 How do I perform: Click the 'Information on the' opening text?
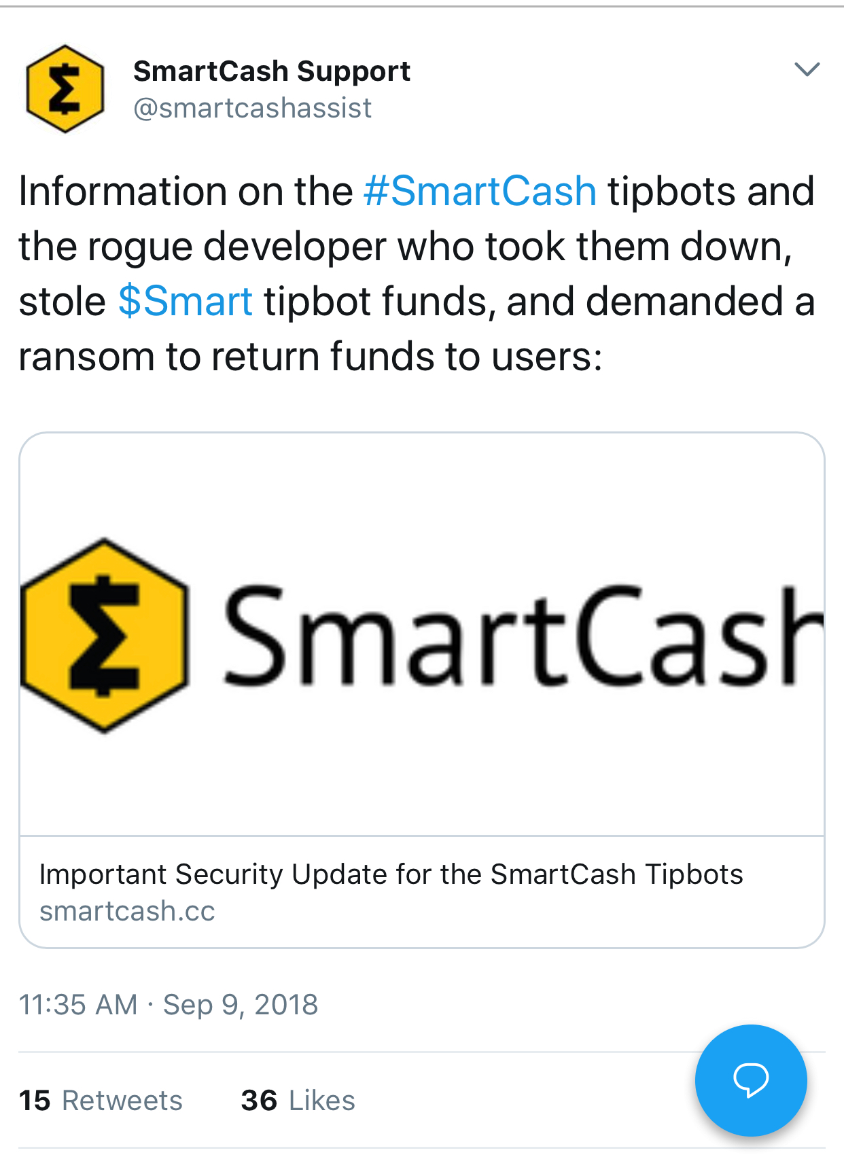point(186,191)
